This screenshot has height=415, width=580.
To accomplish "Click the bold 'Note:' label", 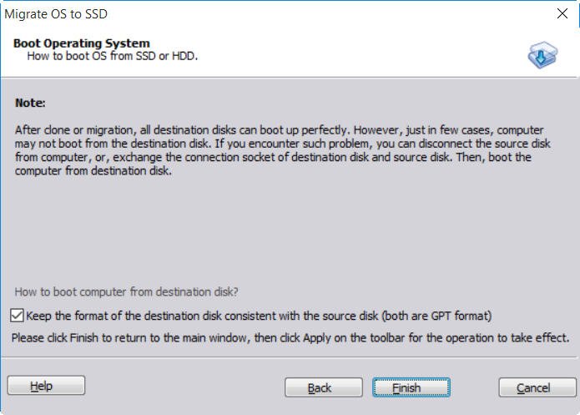I will (x=30, y=104).
